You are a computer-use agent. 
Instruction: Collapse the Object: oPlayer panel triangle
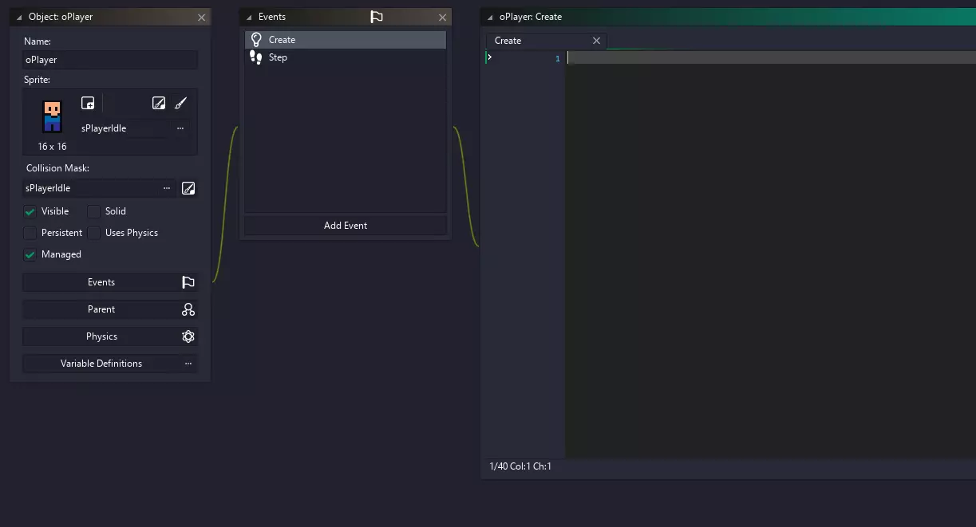(x=19, y=17)
